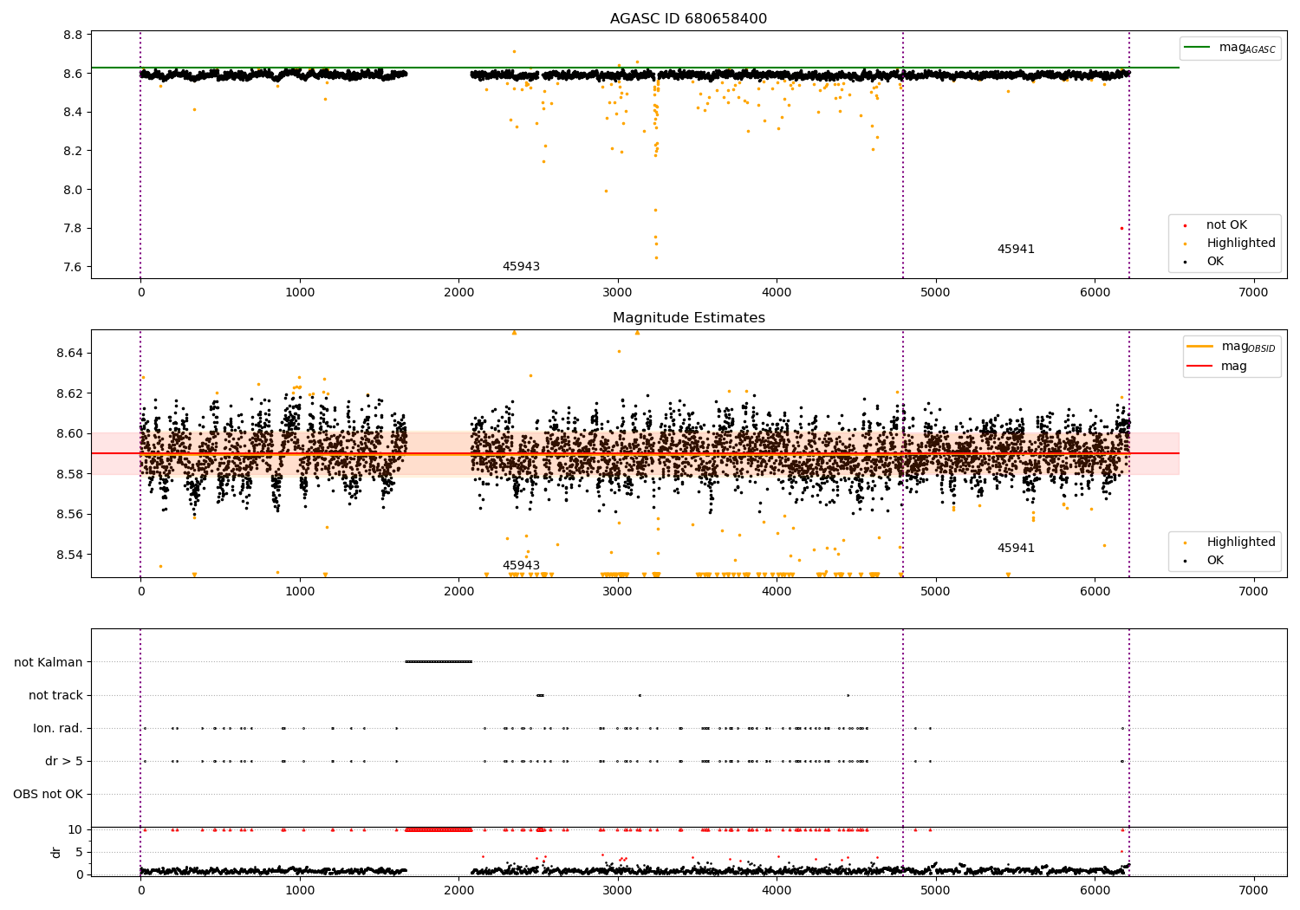Click the 'not OK' legend entry in top plot
1300x910 pixels.
[1226, 225]
